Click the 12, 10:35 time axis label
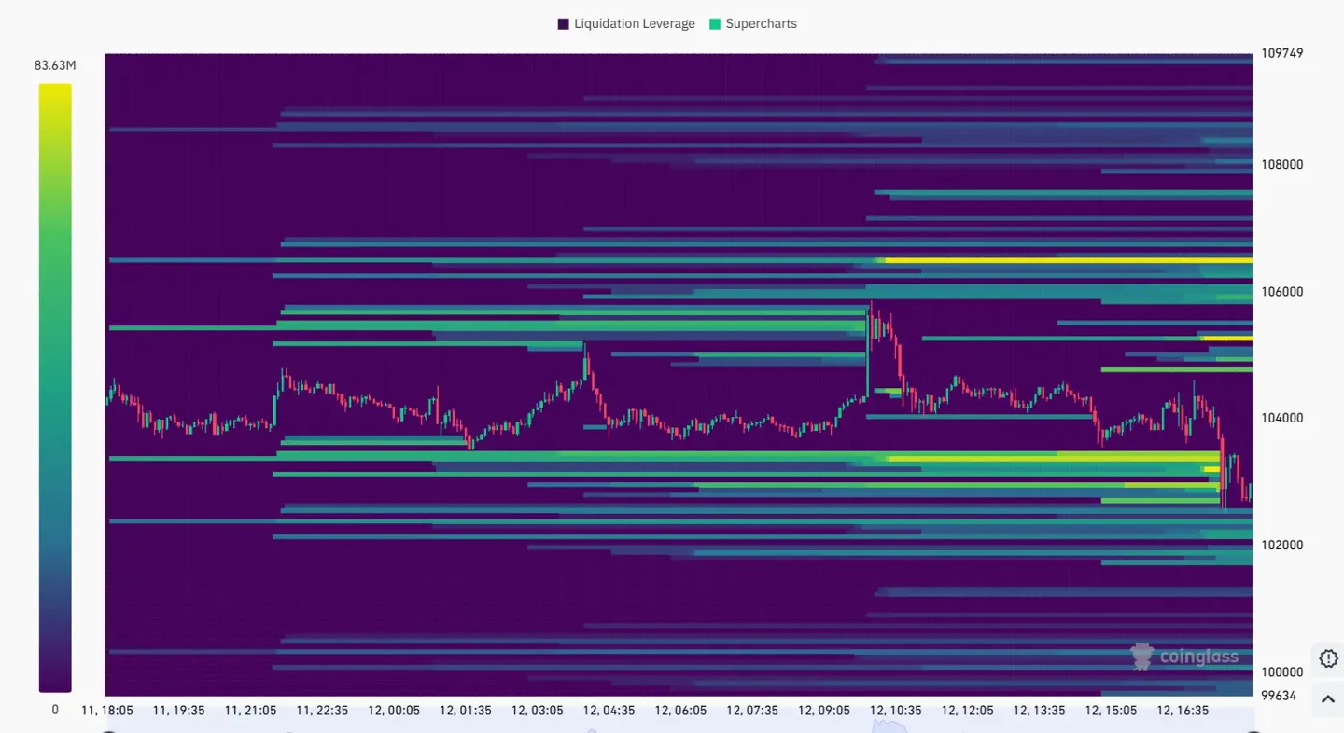Screen dimensions: 1344x733 [896, 711]
